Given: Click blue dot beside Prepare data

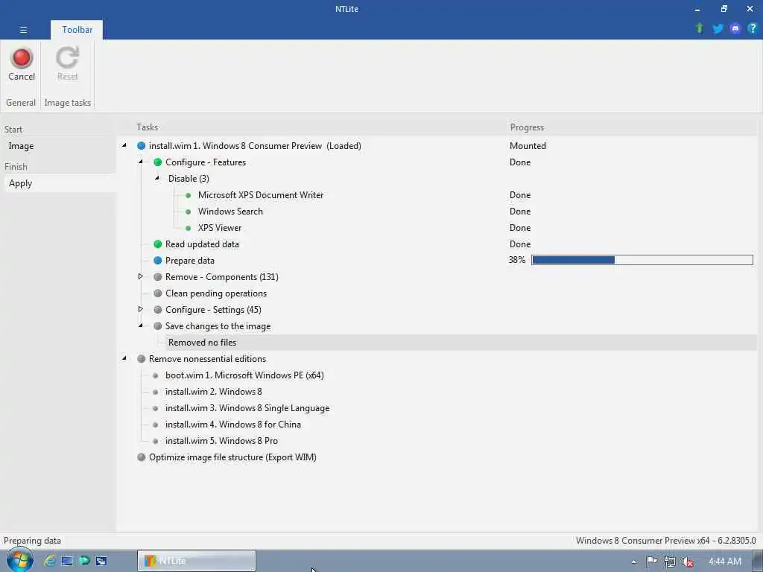Looking at the screenshot, I should coord(158,260).
